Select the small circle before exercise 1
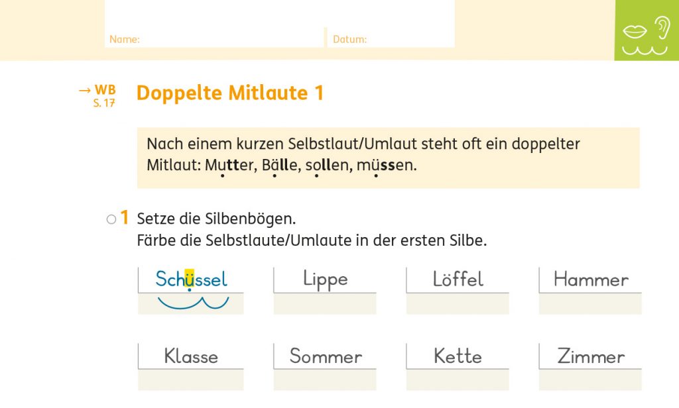Viewport: 679px width, 408px height. pyautogui.click(x=111, y=219)
